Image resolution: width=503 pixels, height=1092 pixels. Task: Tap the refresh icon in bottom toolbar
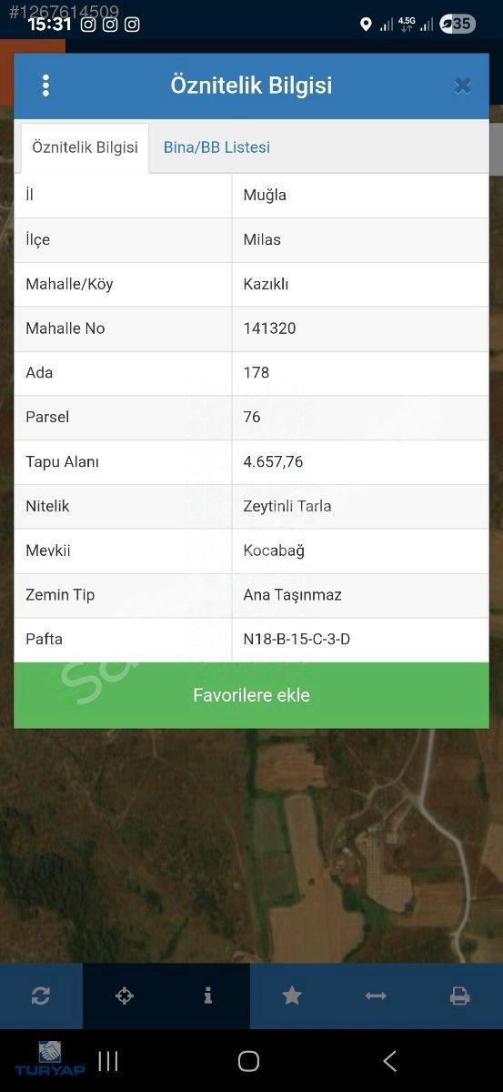click(41, 996)
